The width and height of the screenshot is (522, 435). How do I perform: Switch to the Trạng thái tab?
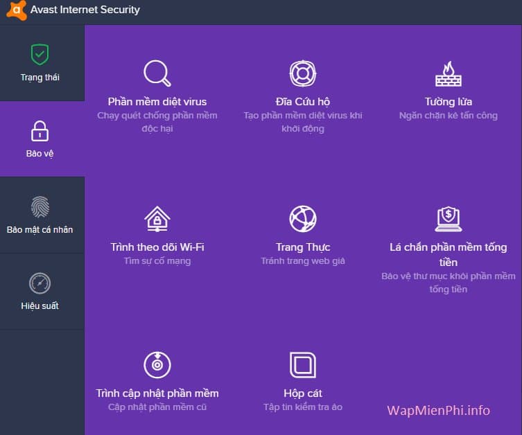[x=42, y=63]
